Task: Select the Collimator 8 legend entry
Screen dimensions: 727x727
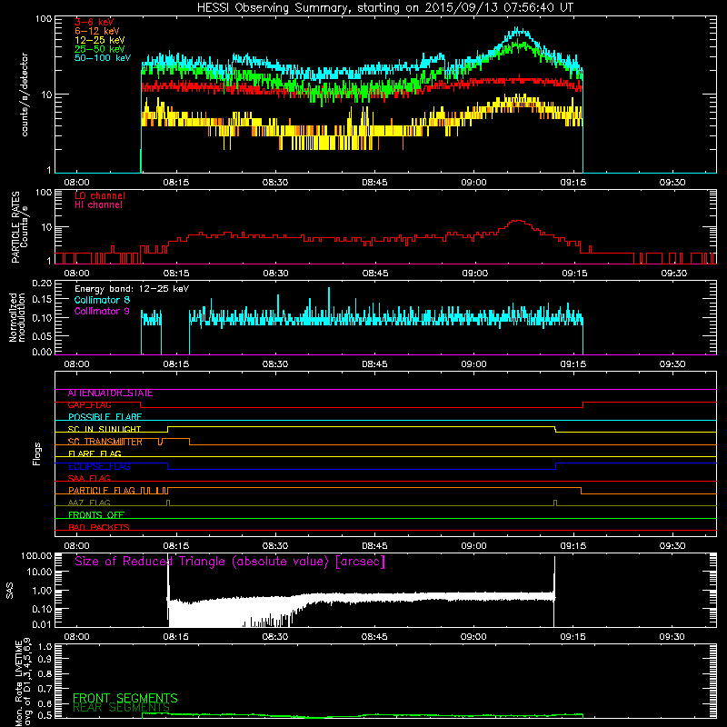Action: click(102, 300)
